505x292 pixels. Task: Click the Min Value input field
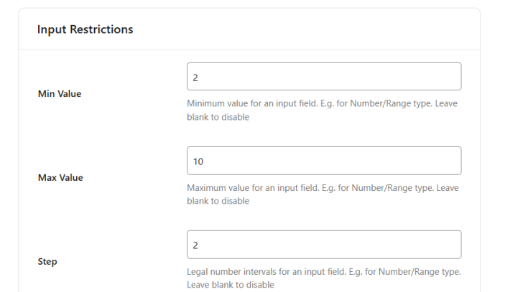click(x=323, y=77)
